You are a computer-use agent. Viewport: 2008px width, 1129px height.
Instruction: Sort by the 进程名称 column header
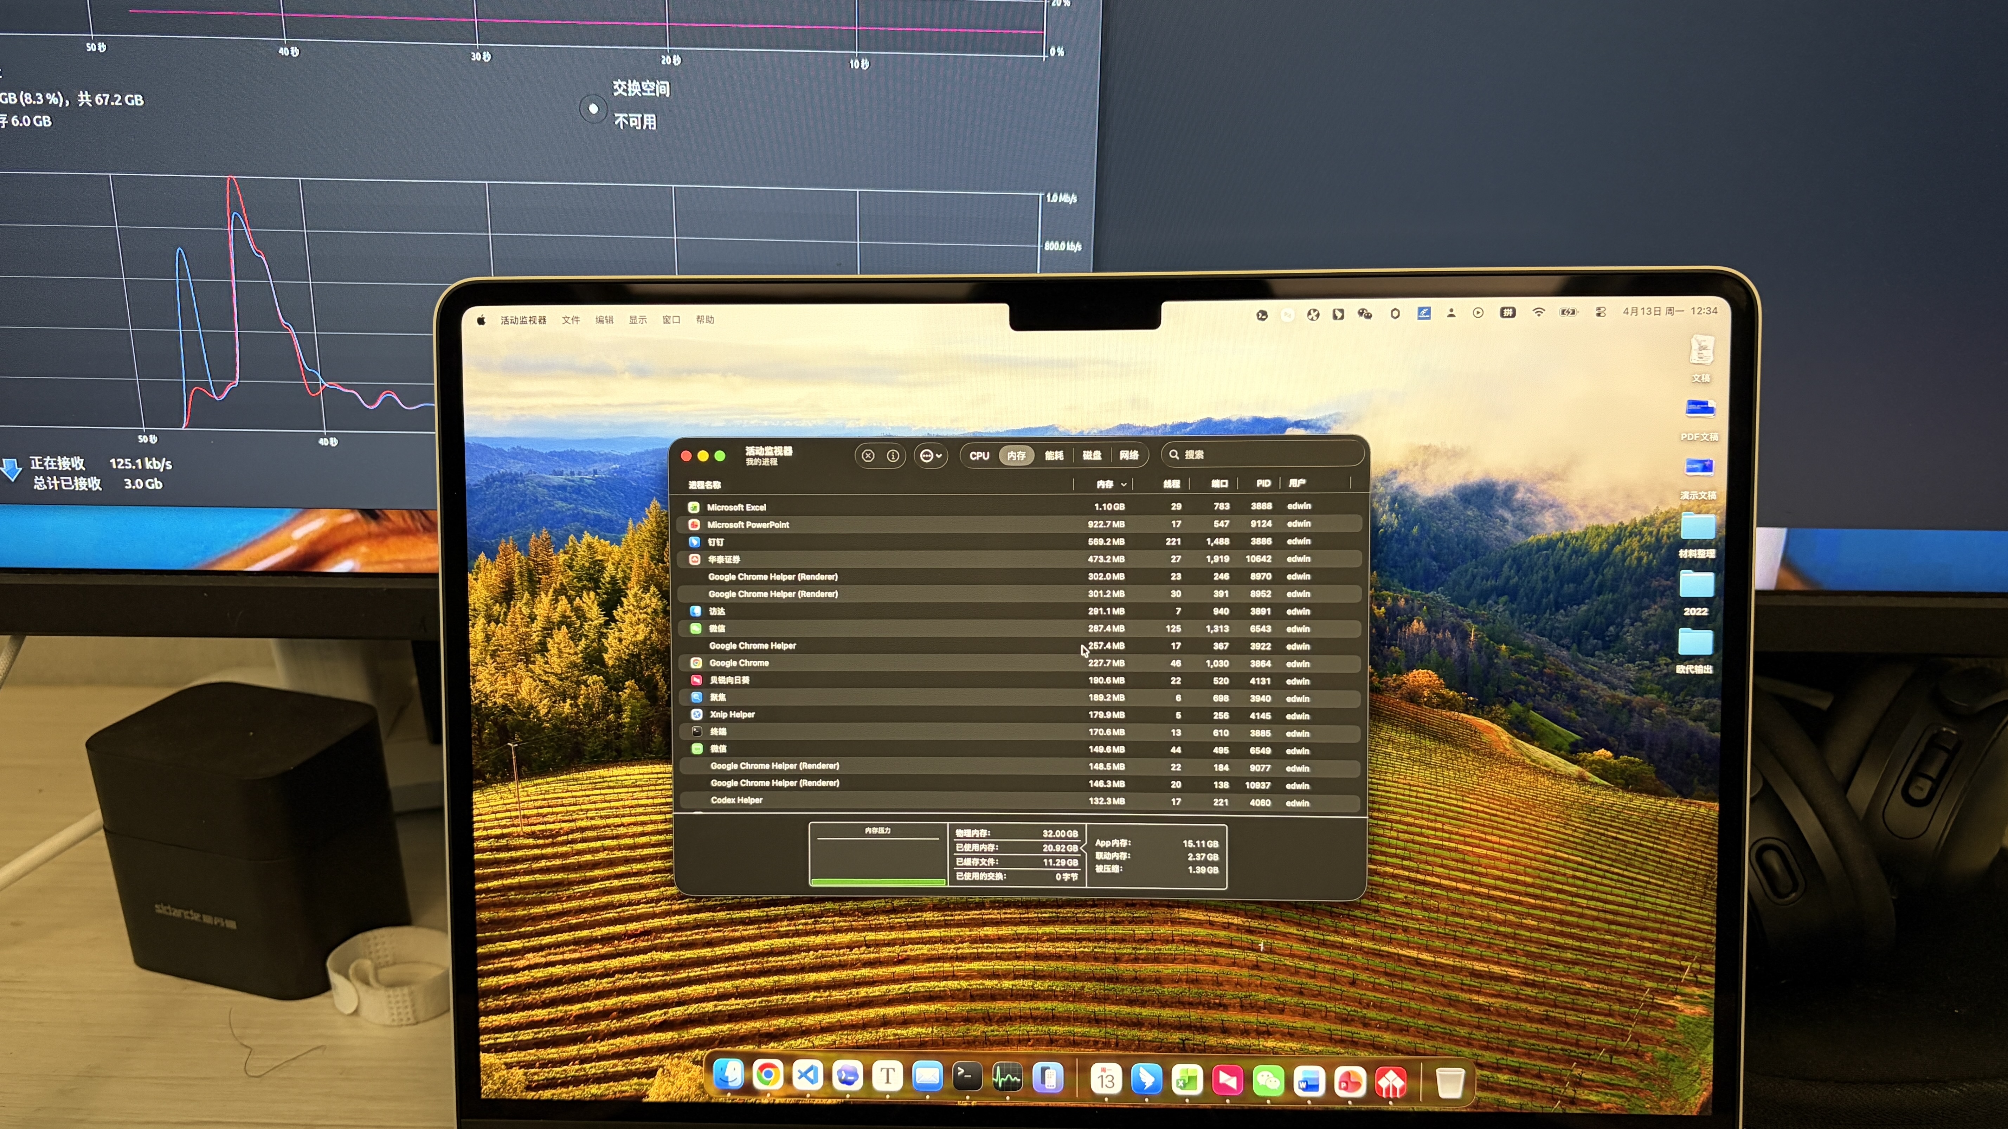pyautogui.click(x=705, y=485)
